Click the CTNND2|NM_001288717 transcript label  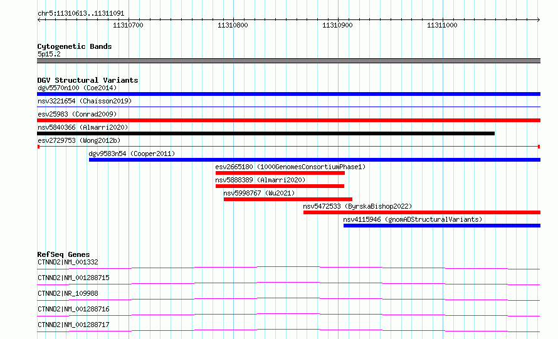point(73,325)
